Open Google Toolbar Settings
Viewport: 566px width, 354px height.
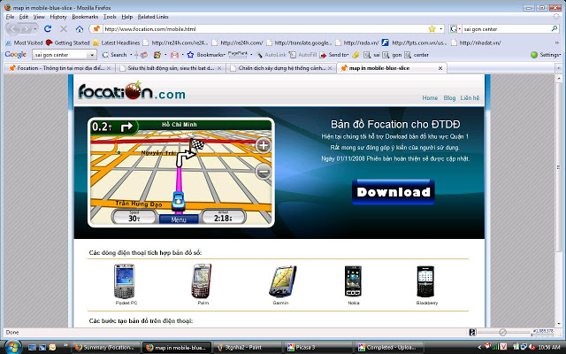546,55
